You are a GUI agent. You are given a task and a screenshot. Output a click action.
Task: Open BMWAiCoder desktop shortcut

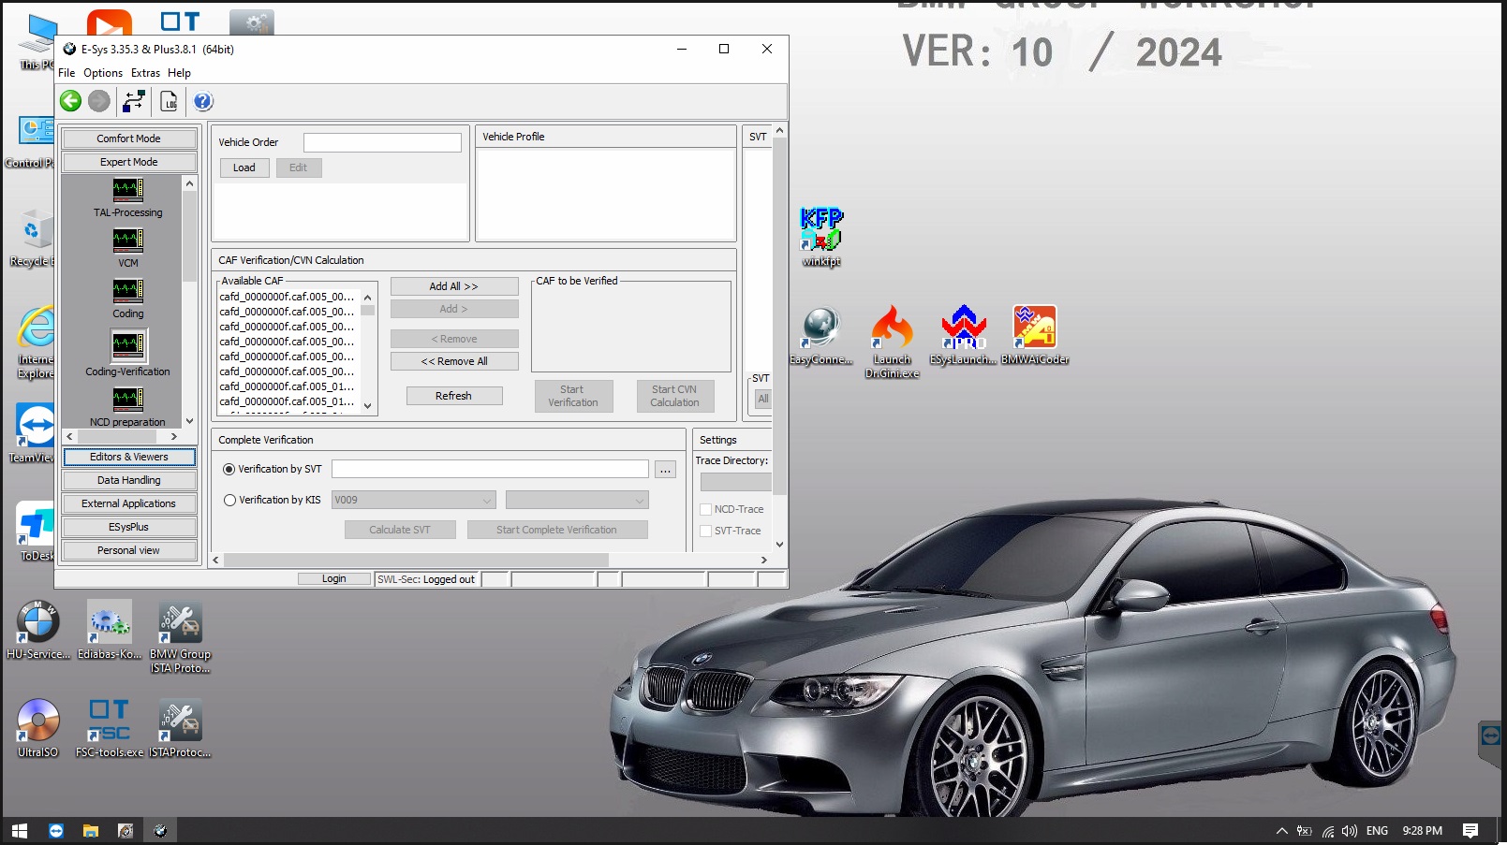[x=1035, y=336]
